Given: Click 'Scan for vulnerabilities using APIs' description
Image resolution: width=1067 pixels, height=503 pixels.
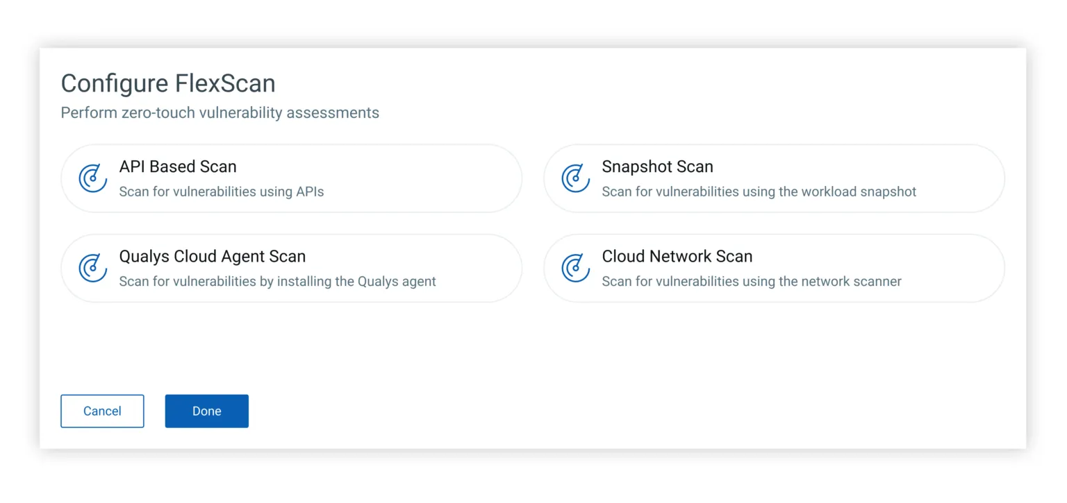Looking at the screenshot, I should point(221,191).
